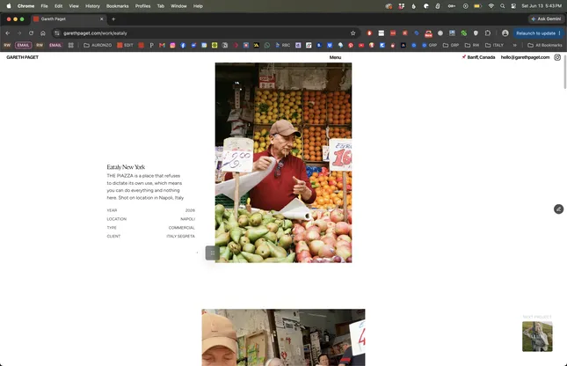The width and height of the screenshot is (567, 366).
Task: Open the AURONZO bookmarks folder
Action: pyautogui.click(x=98, y=45)
